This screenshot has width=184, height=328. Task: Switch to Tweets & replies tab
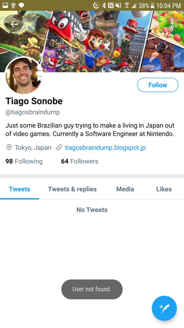coord(72,189)
